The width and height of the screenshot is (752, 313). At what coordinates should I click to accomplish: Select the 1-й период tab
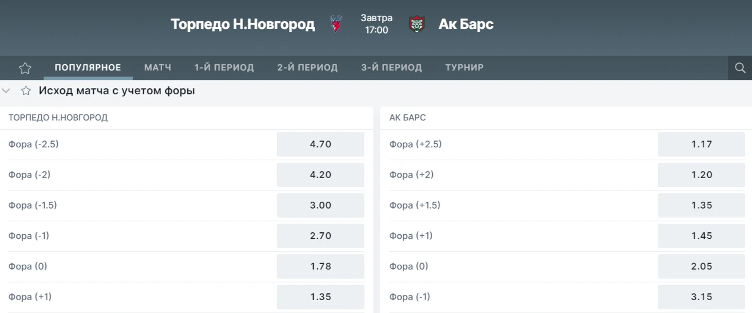tap(224, 67)
